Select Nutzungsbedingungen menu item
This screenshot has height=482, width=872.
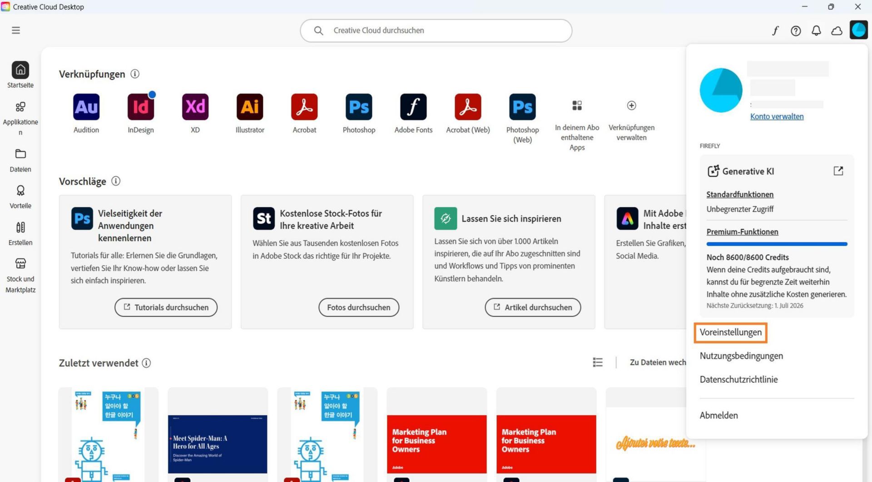coord(741,356)
